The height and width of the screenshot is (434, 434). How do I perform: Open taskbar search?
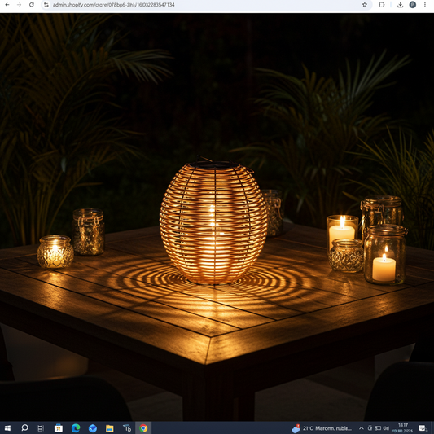(x=24, y=428)
